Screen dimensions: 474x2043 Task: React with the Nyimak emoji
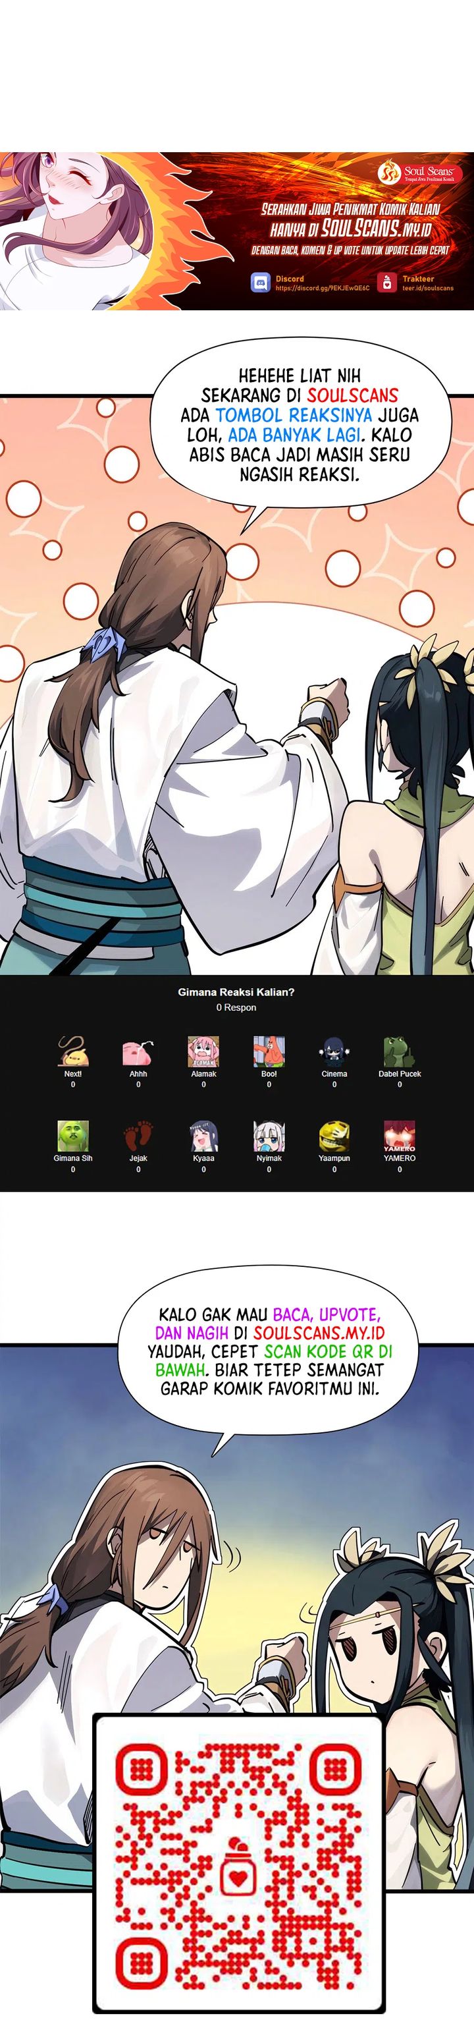pyautogui.click(x=269, y=1136)
